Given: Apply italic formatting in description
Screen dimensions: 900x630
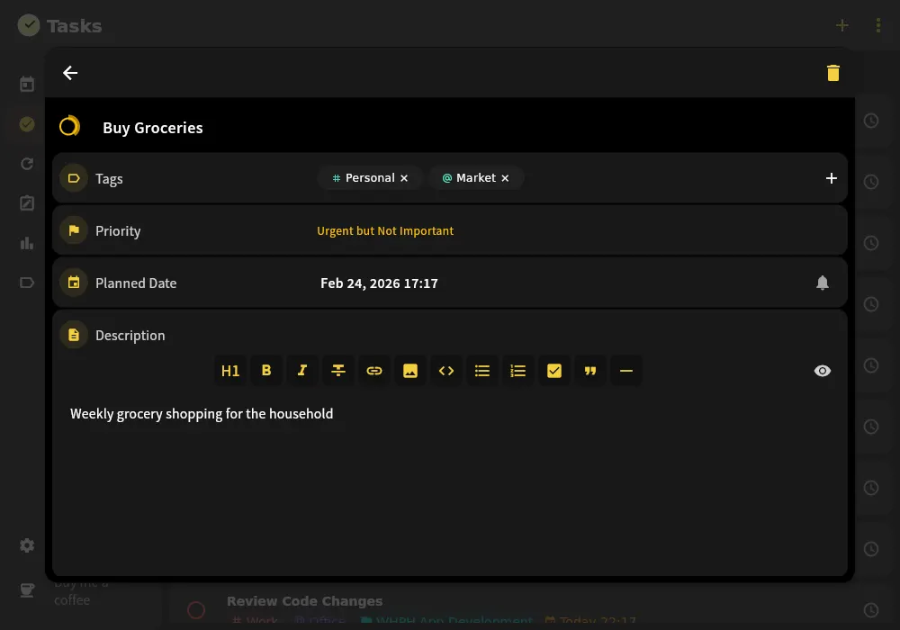Looking at the screenshot, I should (x=301, y=371).
